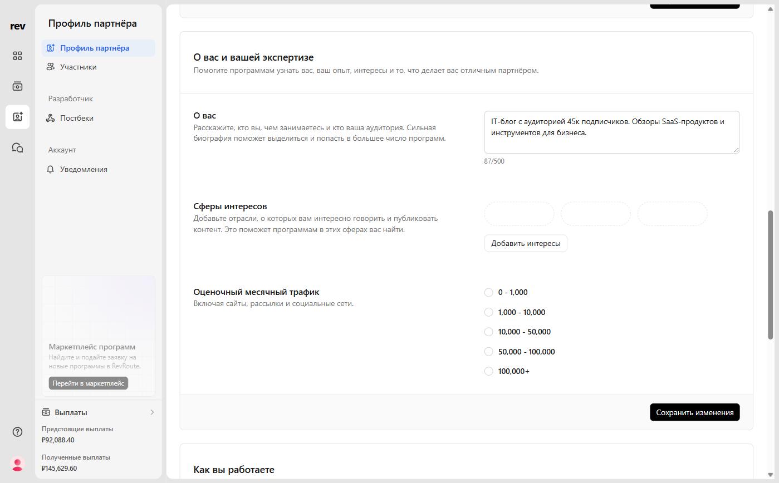Click Предстоящие выплаты amount ₽92,088.40
The image size is (779, 483).
point(58,440)
